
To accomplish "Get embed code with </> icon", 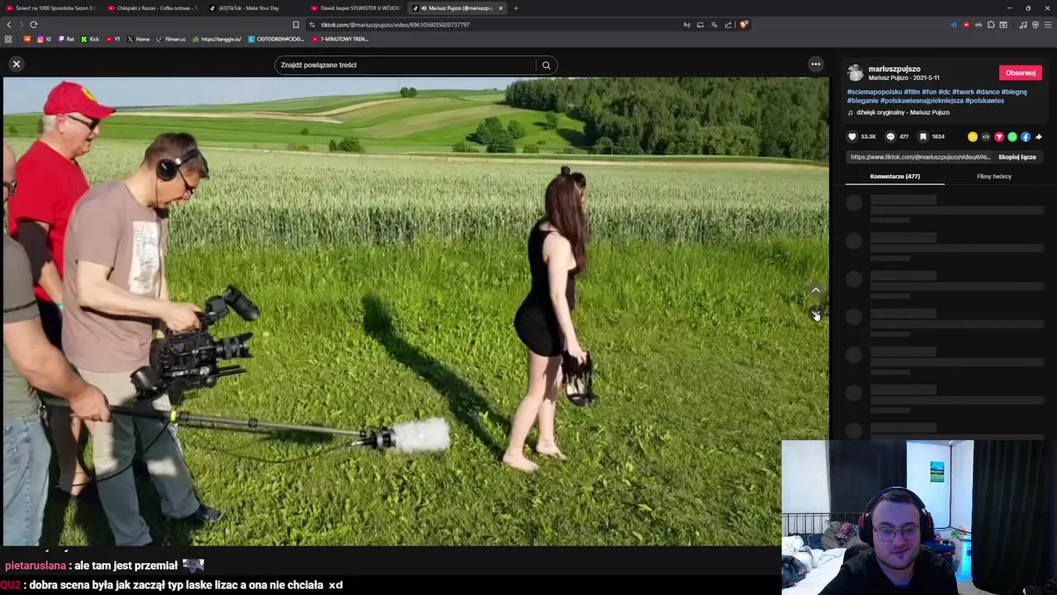I will click(986, 136).
